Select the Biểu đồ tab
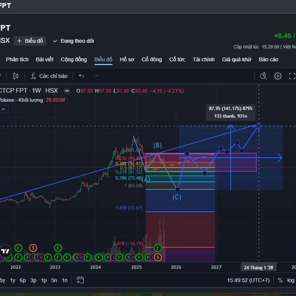 (x=103, y=60)
